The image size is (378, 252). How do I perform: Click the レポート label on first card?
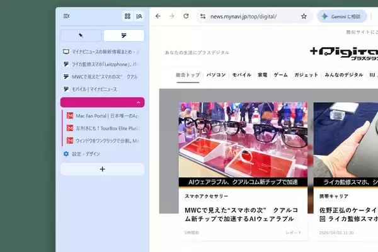coord(294,232)
